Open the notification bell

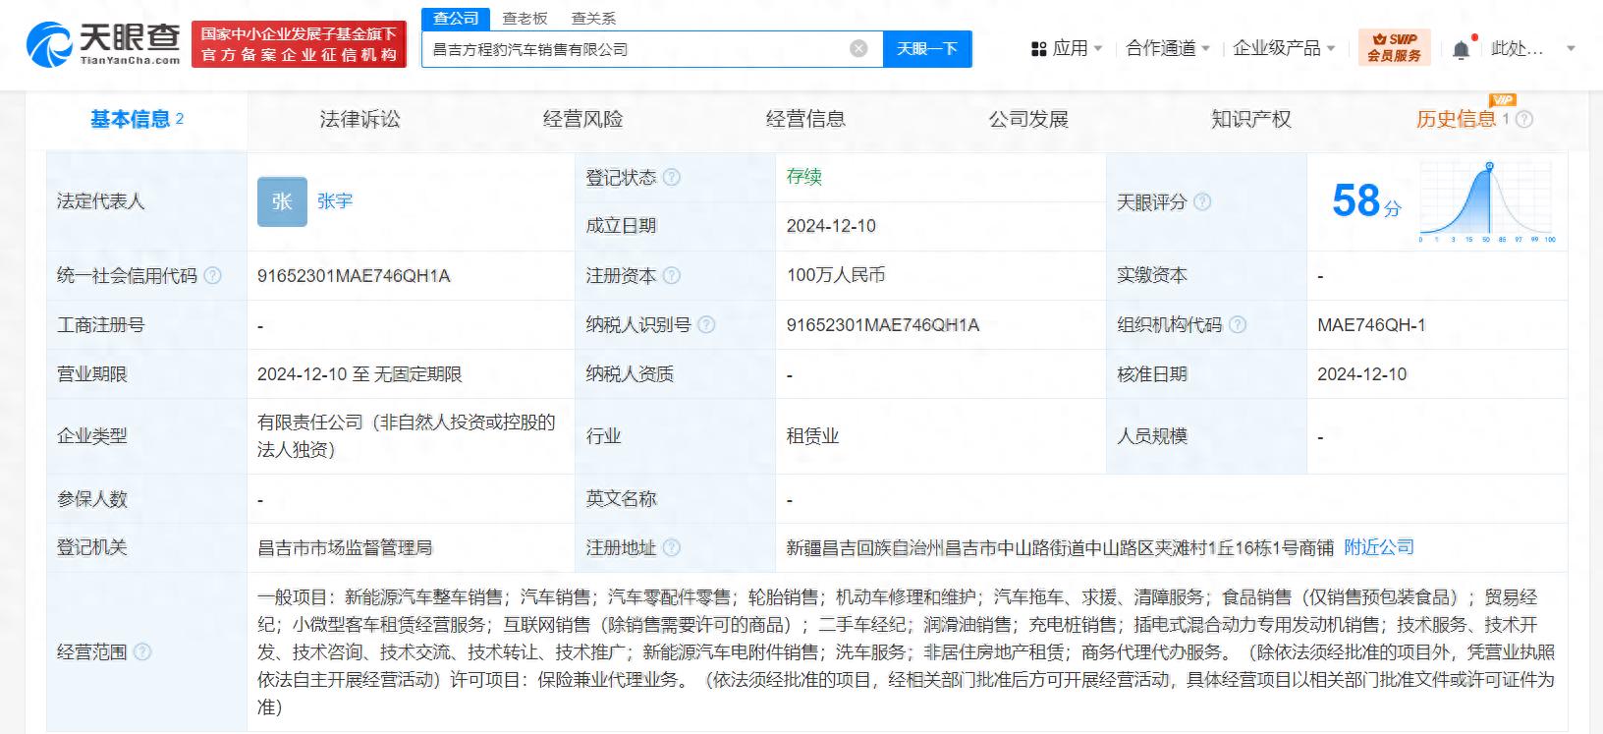1462,49
